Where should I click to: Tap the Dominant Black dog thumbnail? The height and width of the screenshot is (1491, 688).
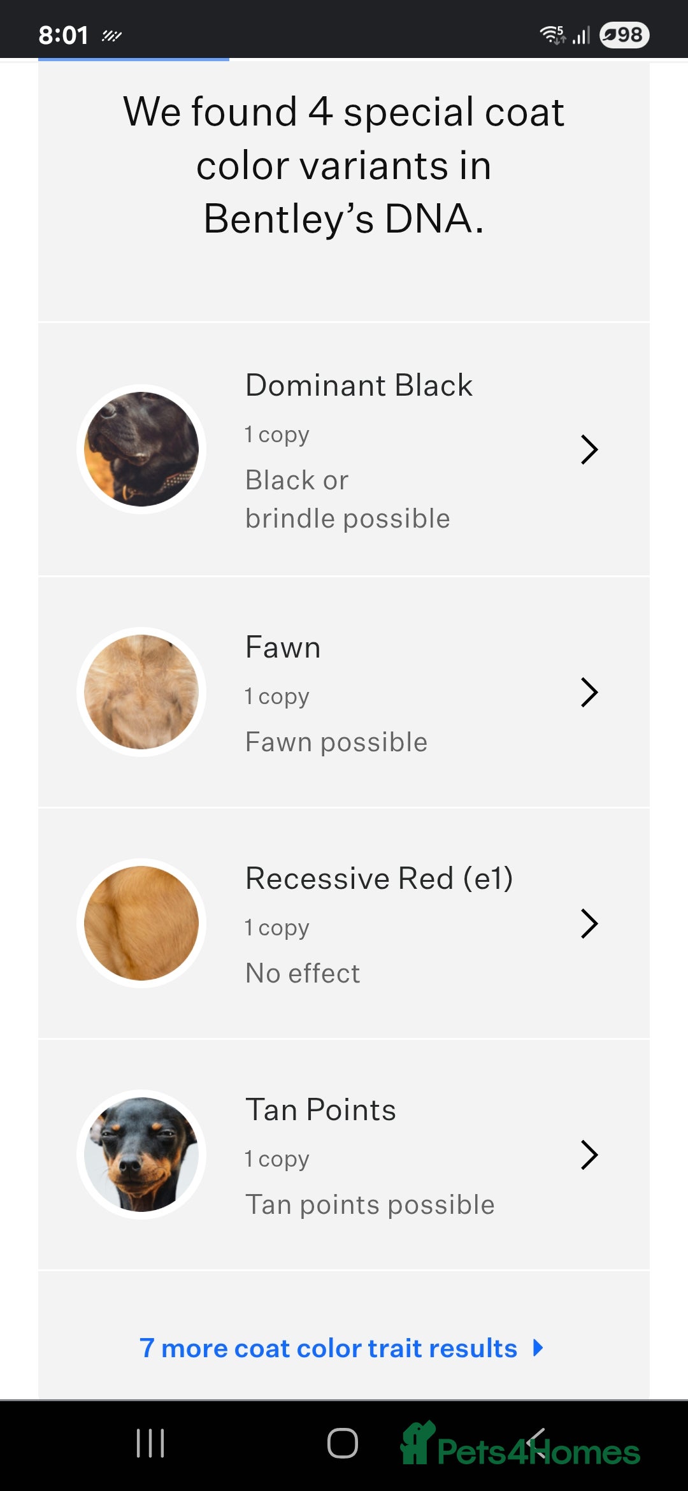pos(141,449)
